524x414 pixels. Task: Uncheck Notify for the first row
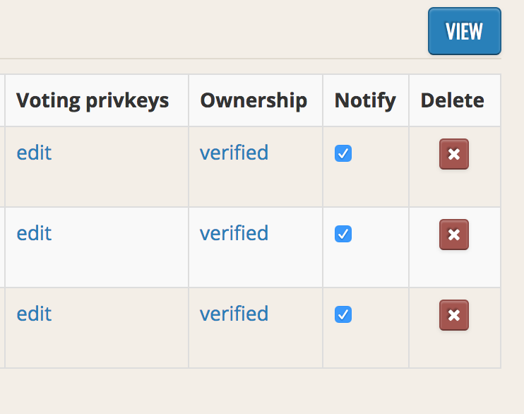pos(343,153)
